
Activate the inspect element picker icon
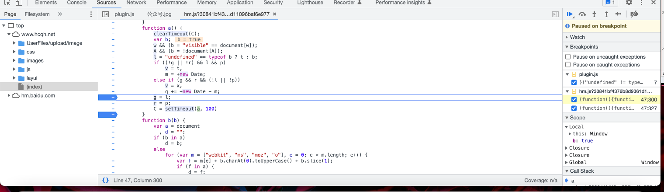click(x=7, y=3)
